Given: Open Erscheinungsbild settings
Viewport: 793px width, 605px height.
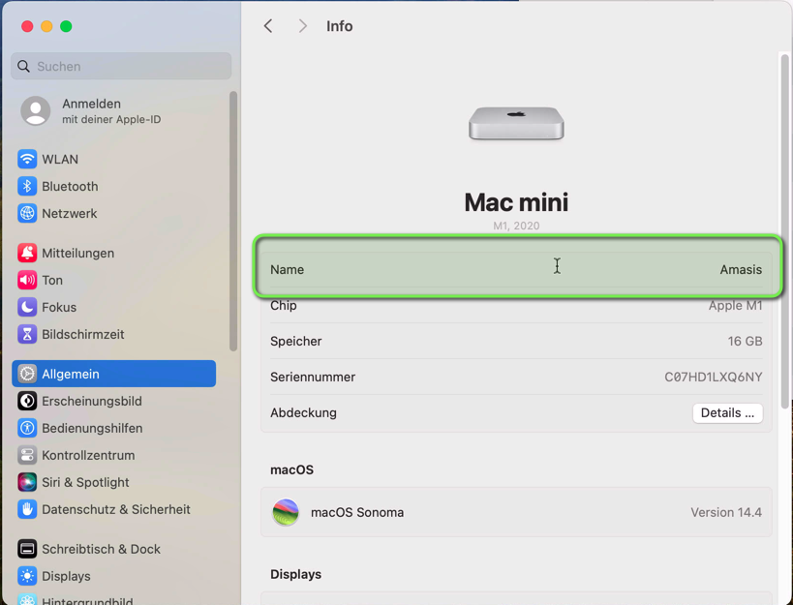Looking at the screenshot, I should click(x=92, y=401).
